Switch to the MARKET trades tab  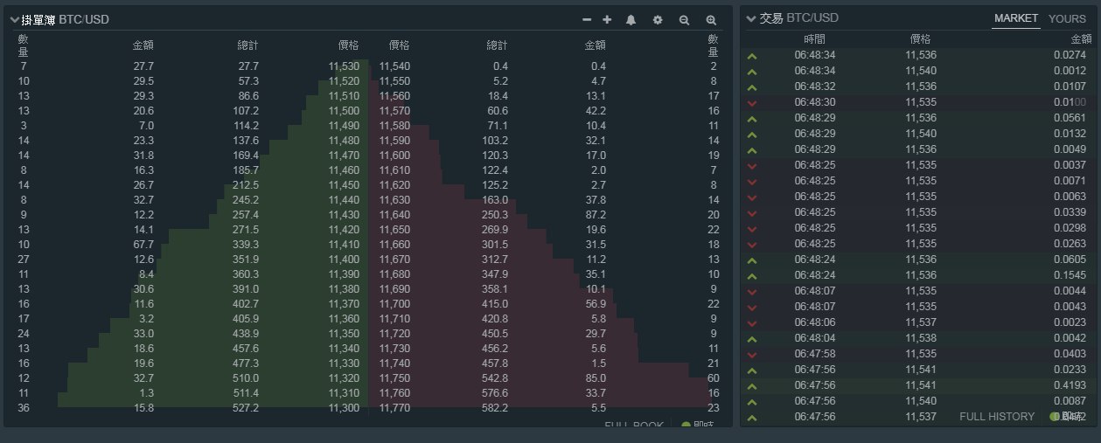coord(1016,18)
